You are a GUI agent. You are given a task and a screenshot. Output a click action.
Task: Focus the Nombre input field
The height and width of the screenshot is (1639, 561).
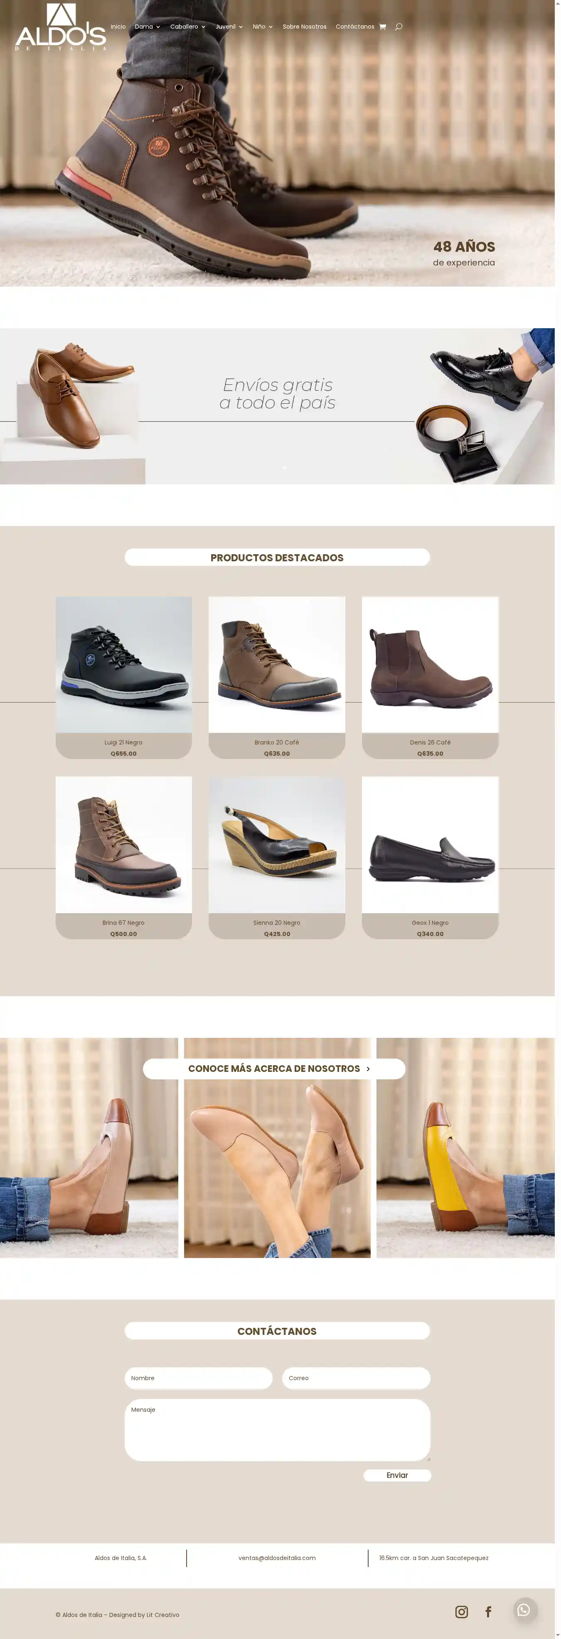point(199,1378)
